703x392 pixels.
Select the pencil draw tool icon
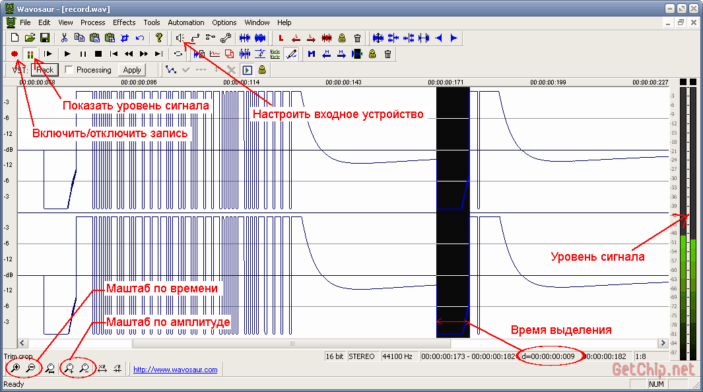point(291,54)
